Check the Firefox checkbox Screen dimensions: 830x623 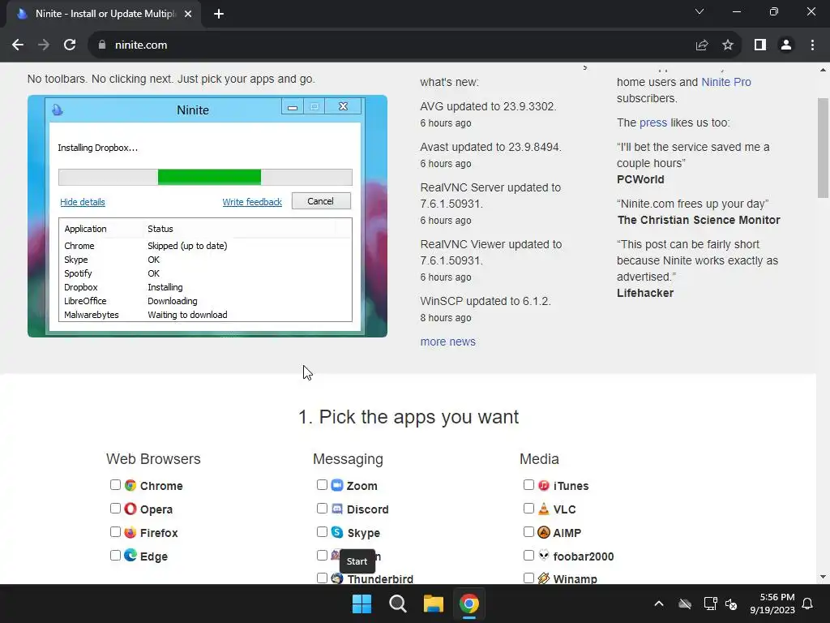coord(115,531)
